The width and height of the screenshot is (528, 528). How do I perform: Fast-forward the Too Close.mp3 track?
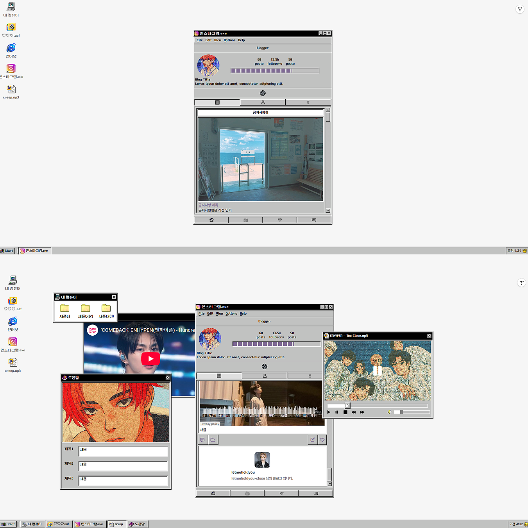tap(362, 412)
